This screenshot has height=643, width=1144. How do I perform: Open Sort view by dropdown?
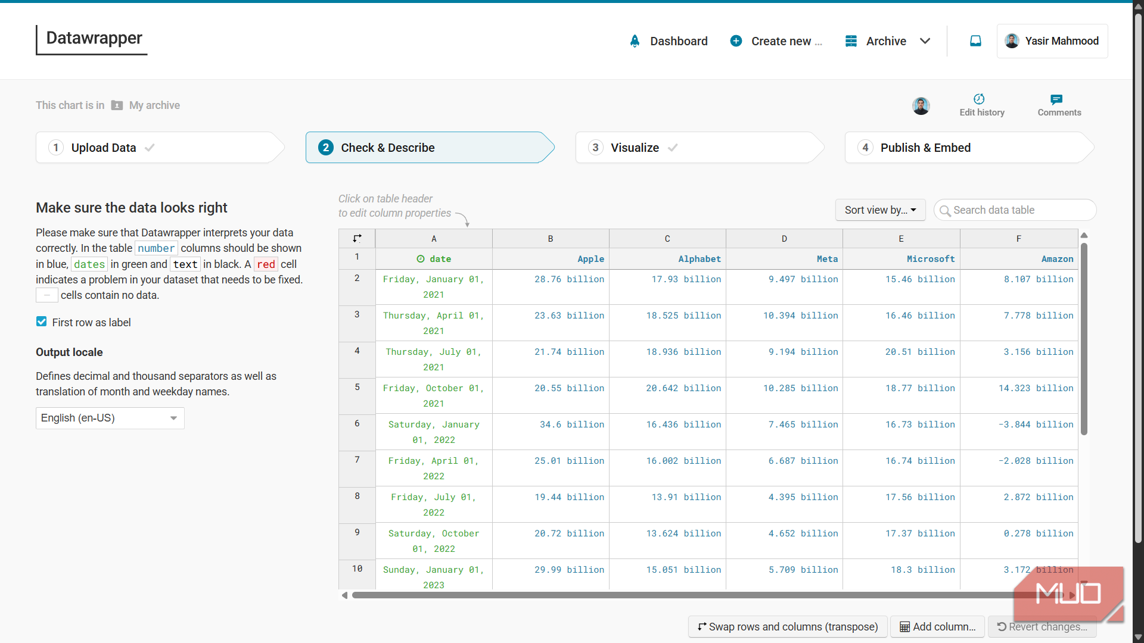point(880,210)
